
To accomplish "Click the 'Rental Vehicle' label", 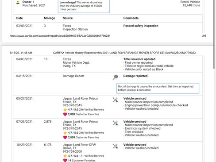I will 190,2.
